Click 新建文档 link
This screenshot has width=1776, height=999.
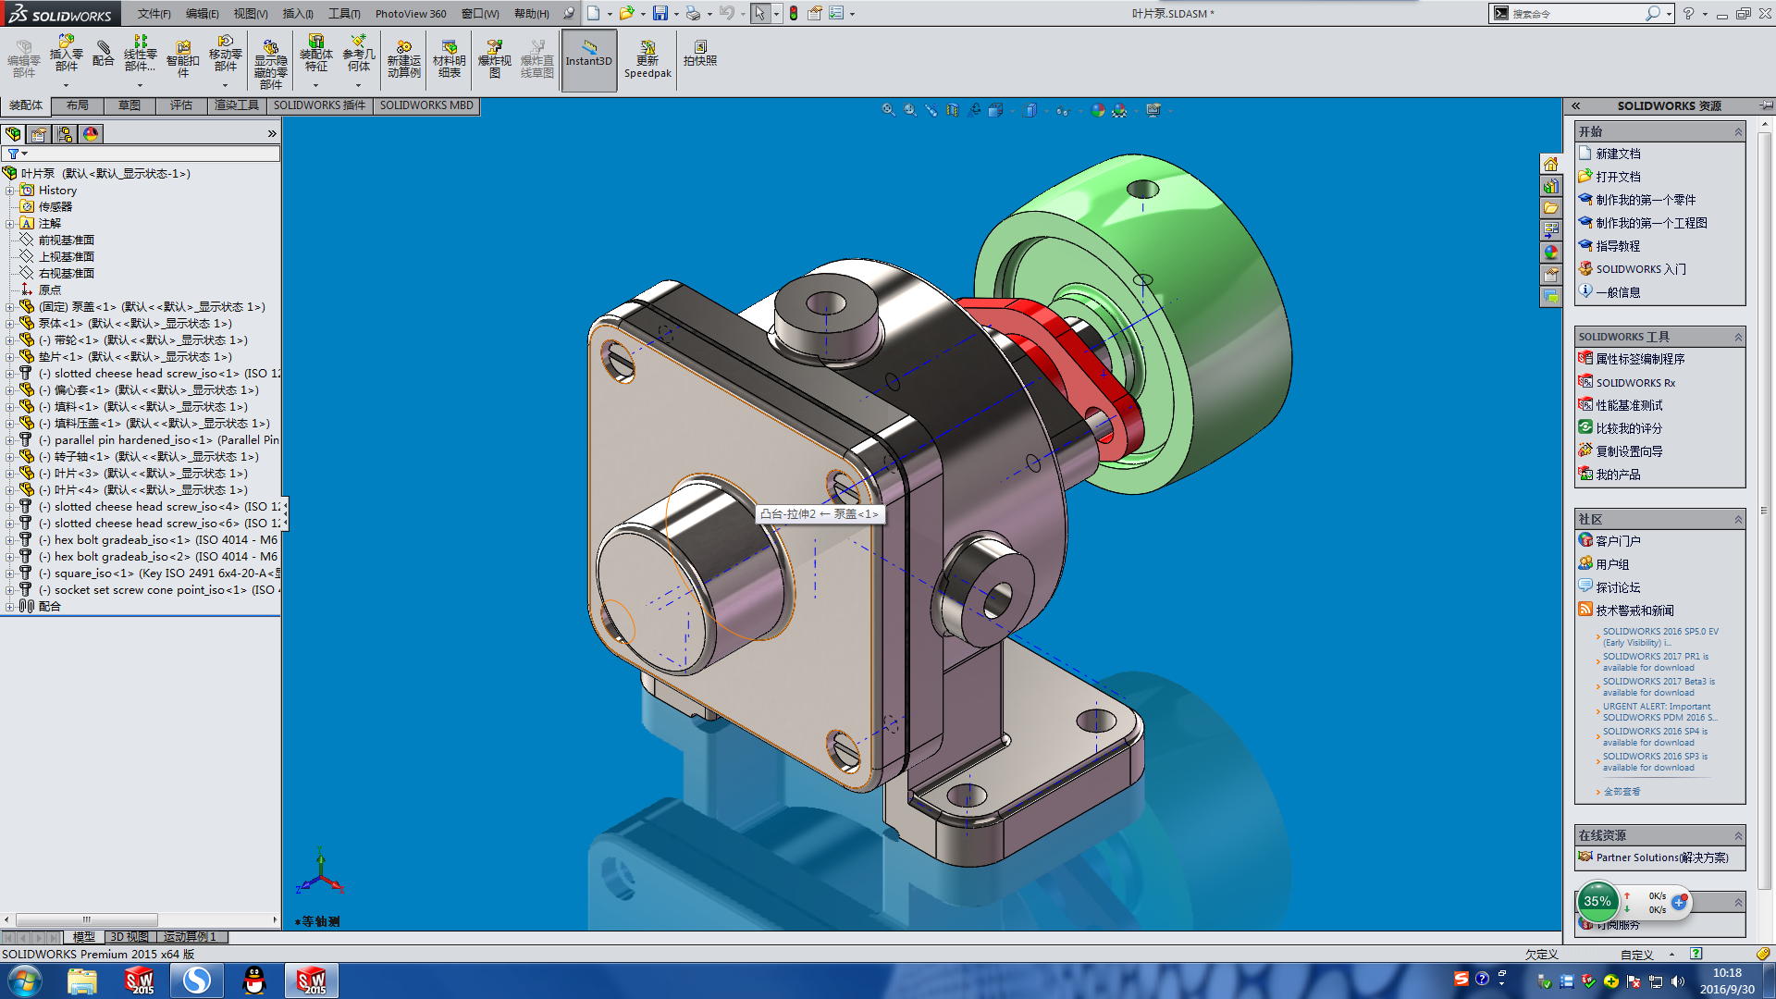1618,154
